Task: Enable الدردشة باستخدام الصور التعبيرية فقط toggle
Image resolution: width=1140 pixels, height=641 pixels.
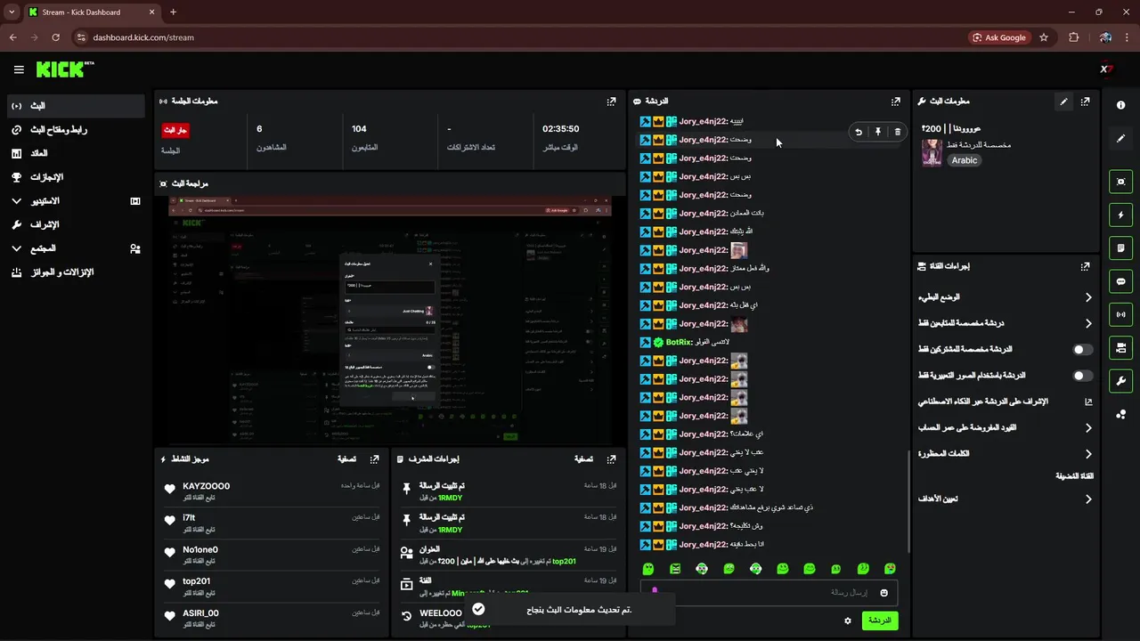Action: 1082,376
